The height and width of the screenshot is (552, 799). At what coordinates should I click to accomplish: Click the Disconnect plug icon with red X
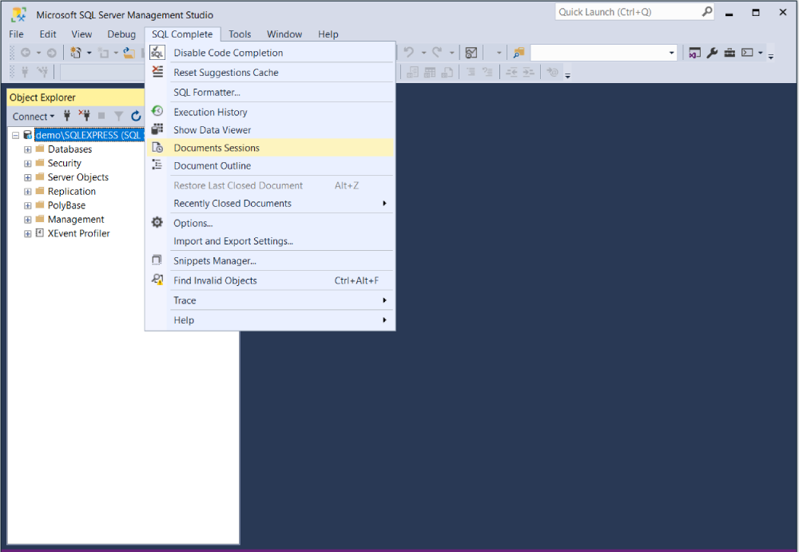coord(84,116)
